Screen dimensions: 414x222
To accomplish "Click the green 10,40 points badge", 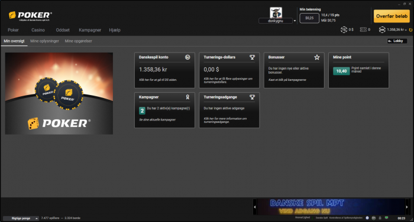I will [341, 71].
